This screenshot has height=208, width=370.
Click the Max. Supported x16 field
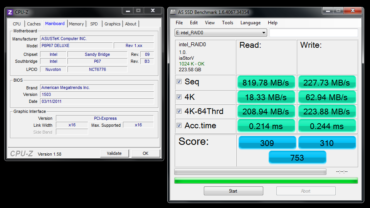(x=138, y=125)
